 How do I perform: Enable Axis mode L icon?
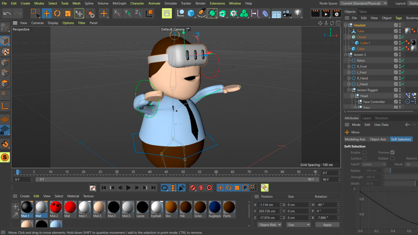point(5,106)
